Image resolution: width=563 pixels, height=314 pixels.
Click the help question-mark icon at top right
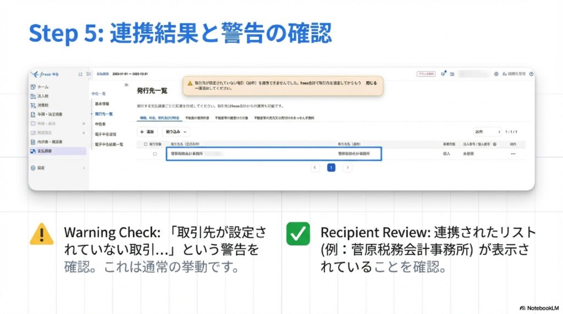(531, 74)
